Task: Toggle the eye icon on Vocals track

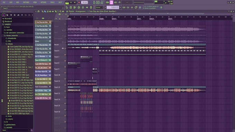Action: [x=63, y=48]
